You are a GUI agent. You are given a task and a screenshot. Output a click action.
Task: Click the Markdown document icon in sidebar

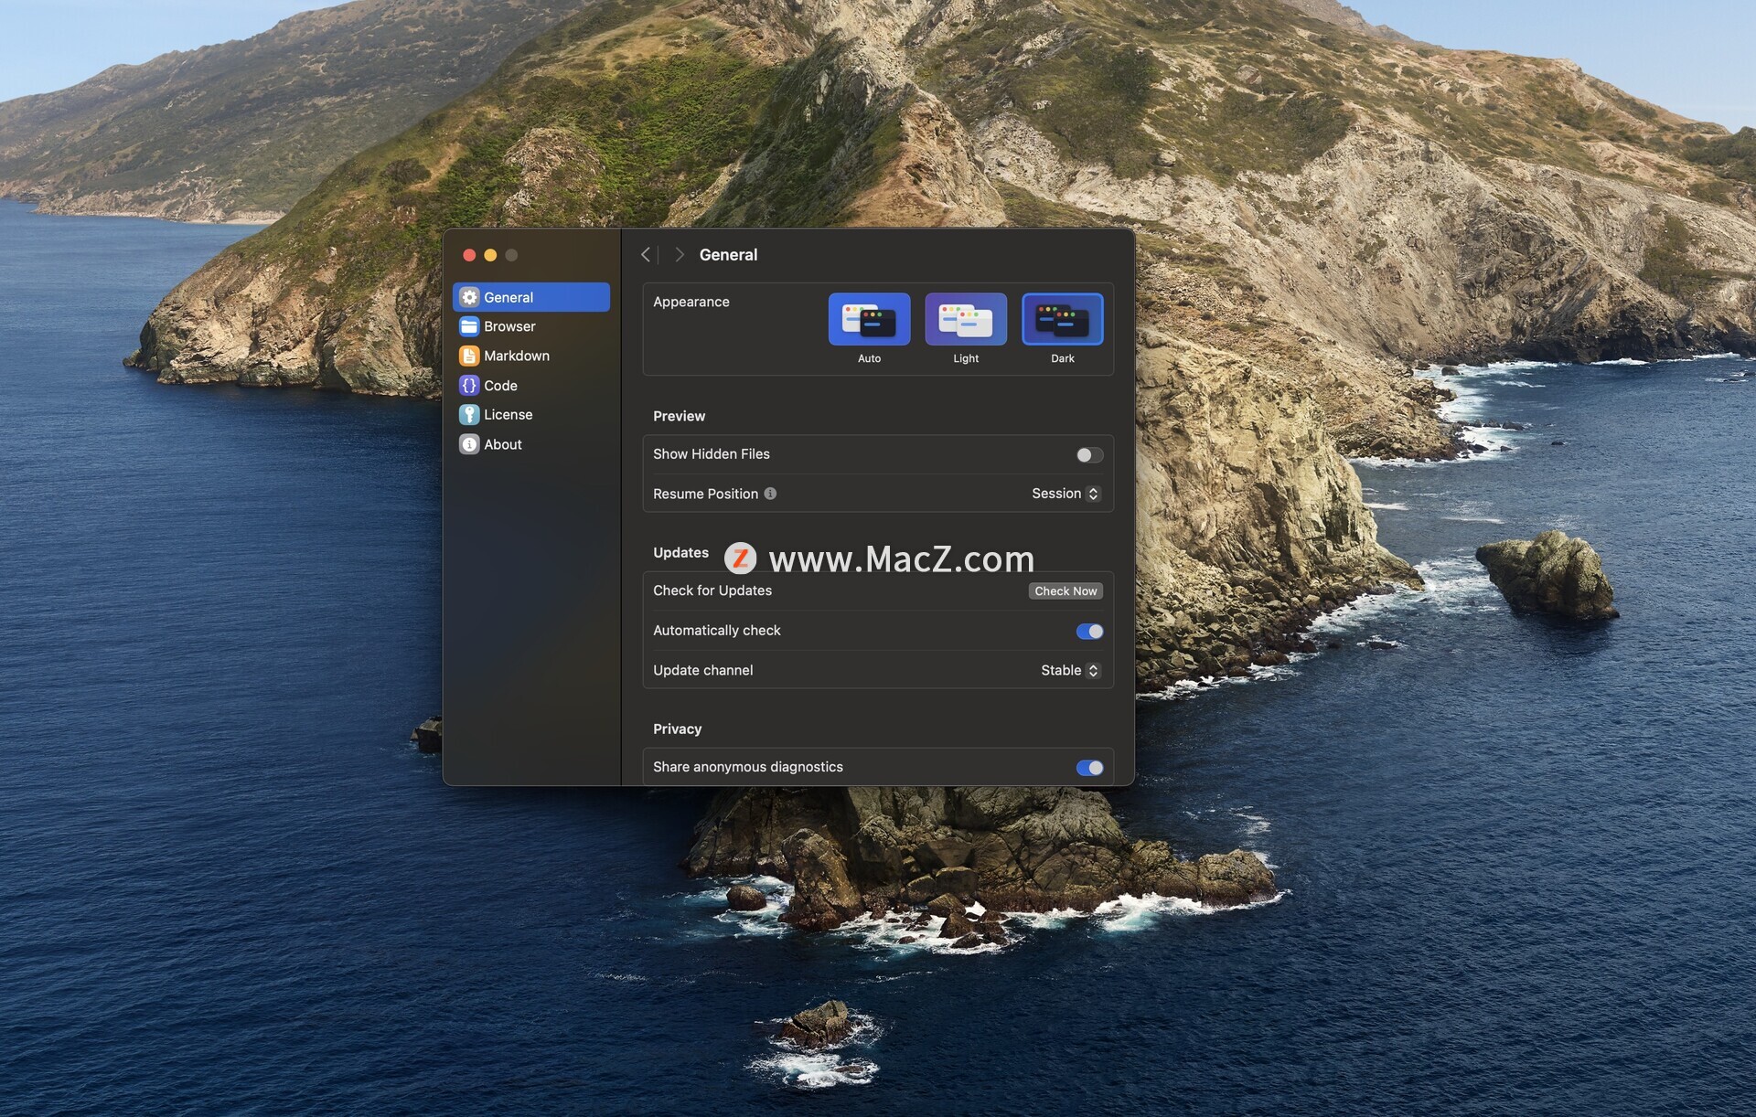469,356
